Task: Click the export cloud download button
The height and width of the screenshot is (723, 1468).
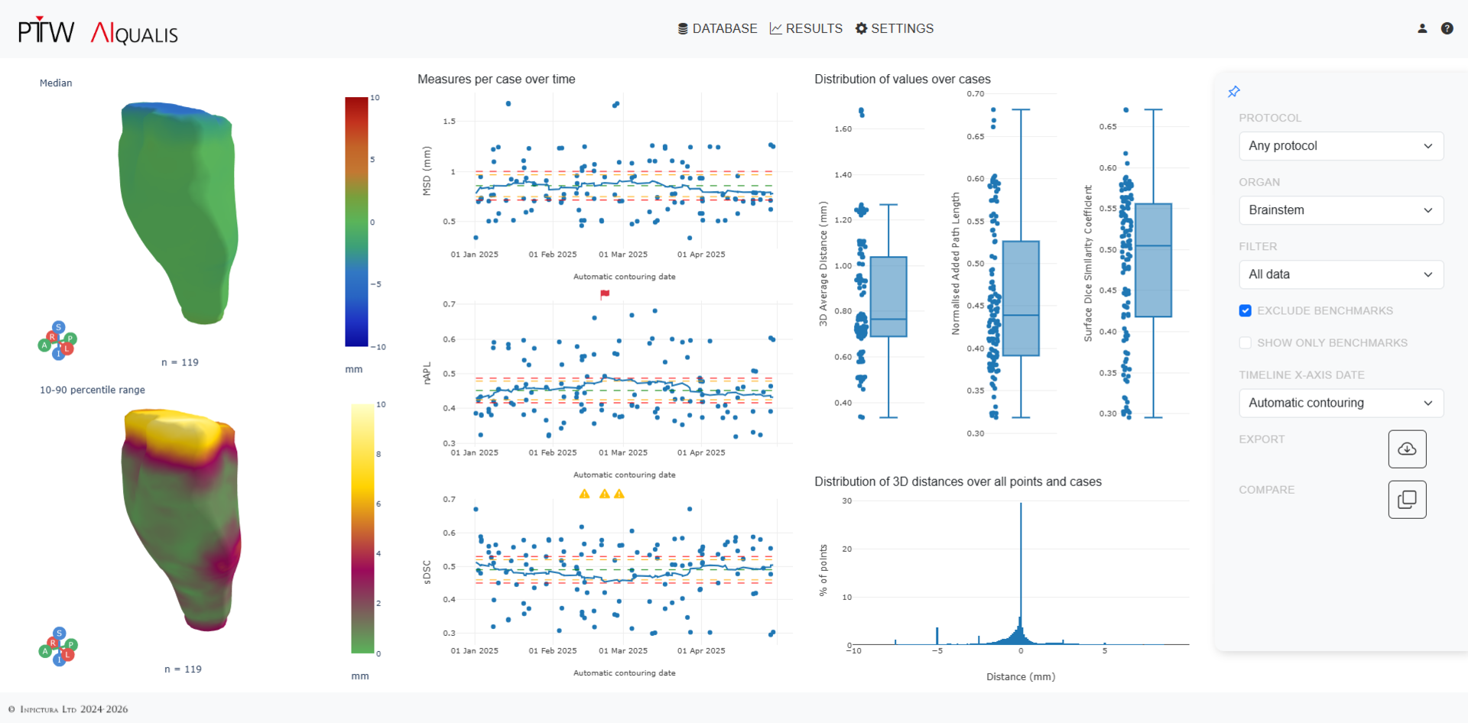Action: pos(1407,449)
